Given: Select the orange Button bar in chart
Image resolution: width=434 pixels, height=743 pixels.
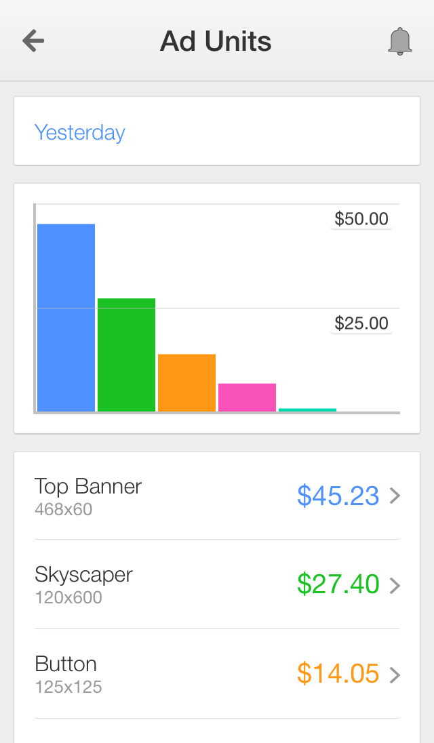Looking at the screenshot, I should click(x=186, y=382).
